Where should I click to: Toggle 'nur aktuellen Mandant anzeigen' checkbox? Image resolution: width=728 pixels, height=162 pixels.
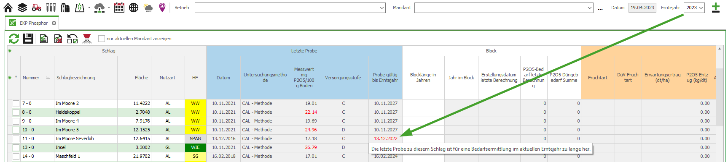101,39
